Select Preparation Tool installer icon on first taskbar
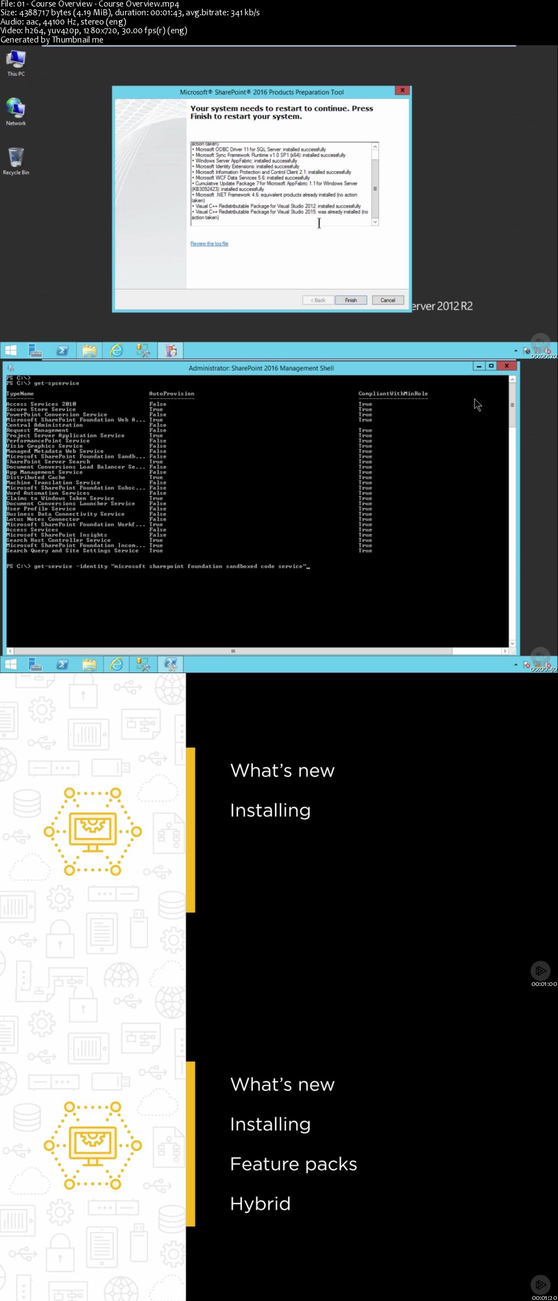 [171, 350]
